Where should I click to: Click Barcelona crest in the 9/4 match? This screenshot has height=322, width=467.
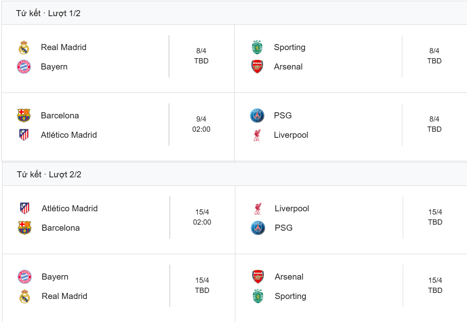[24, 116]
